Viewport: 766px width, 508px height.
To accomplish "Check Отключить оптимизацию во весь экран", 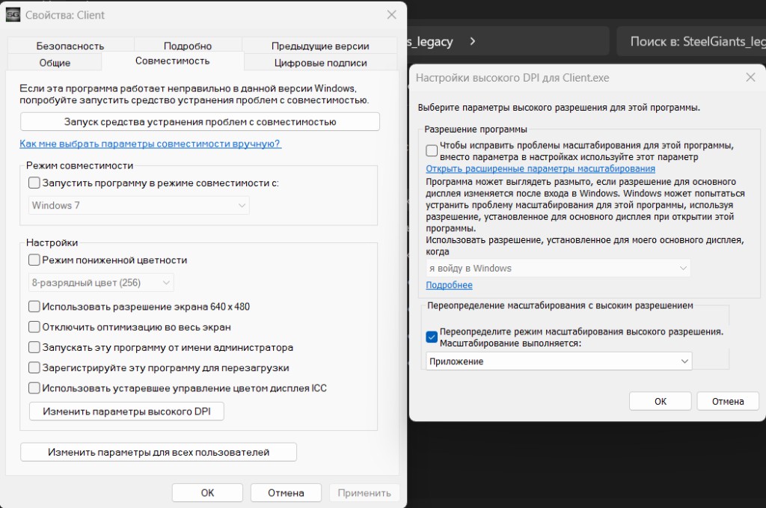I will click(33, 326).
